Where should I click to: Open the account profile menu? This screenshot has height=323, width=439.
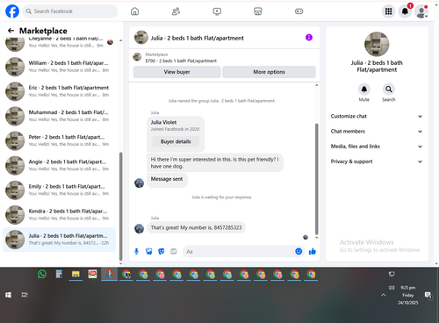pyautogui.click(x=421, y=11)
